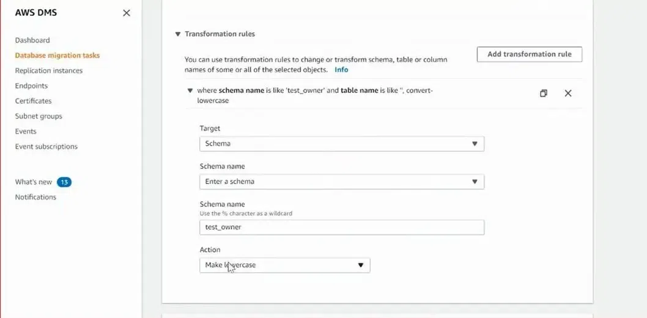Viewport: 647px width, 318px height.
Task: Open the 'Enter a schema' dropdown
Action: 341,182
